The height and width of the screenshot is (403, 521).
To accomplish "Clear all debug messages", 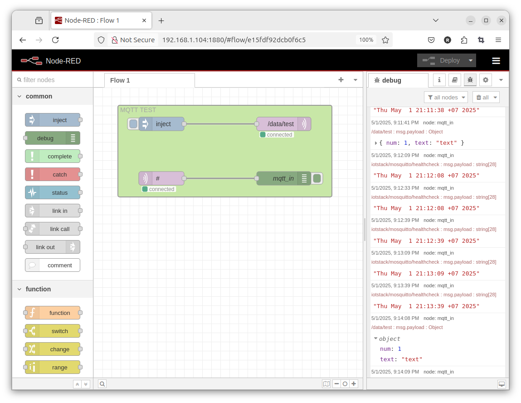I will coord(482,98).
